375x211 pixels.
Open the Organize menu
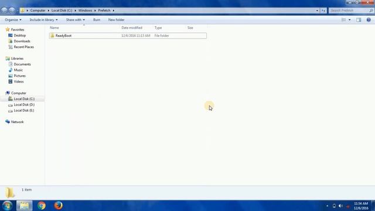(x=13, y=20)
